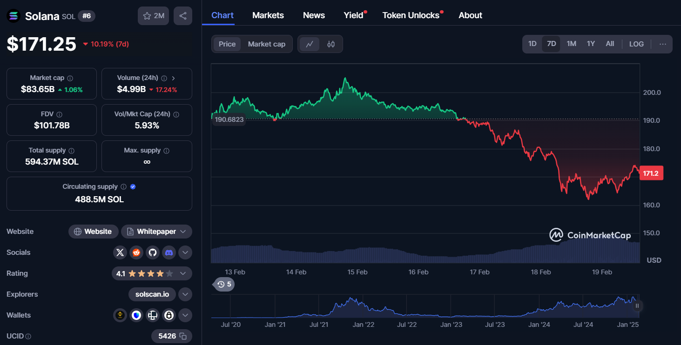Click the 190.6823 reference price label
The height and width of the screenshot is (345, 681).
click(x=229, y=119)
